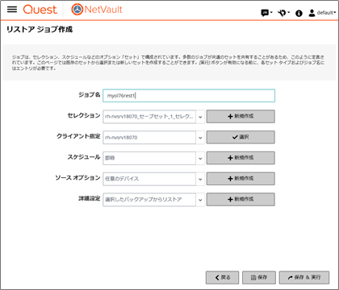Click the 詳細設定 field label
This screenshot has height=290, width=339.
pos(90,198)
